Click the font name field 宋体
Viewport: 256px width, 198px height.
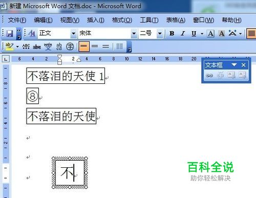click(104, 33)
